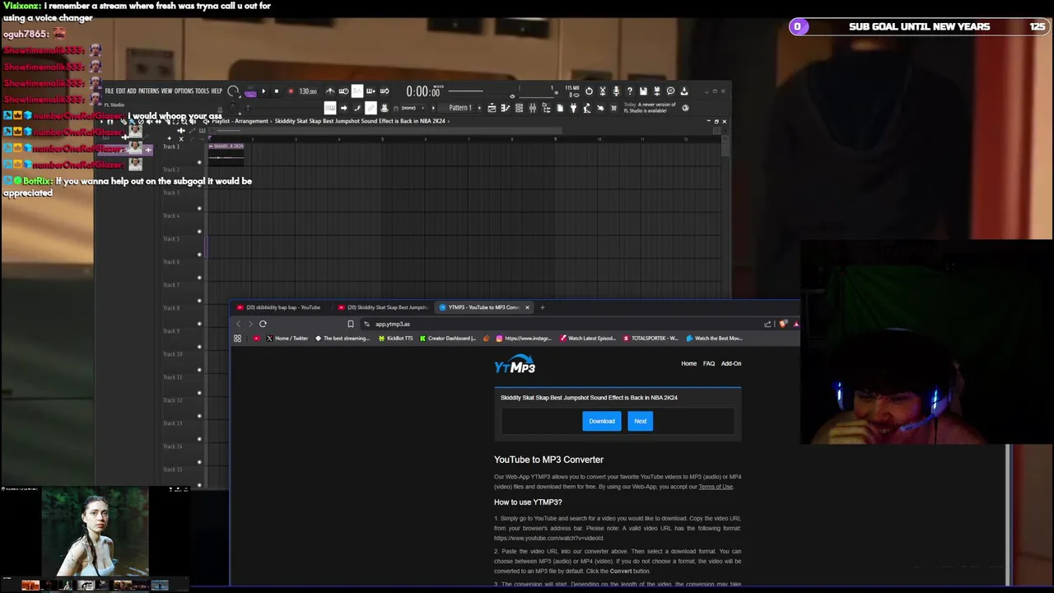
Task: Click the question mark help icon
Action: [x=630, y=91]
